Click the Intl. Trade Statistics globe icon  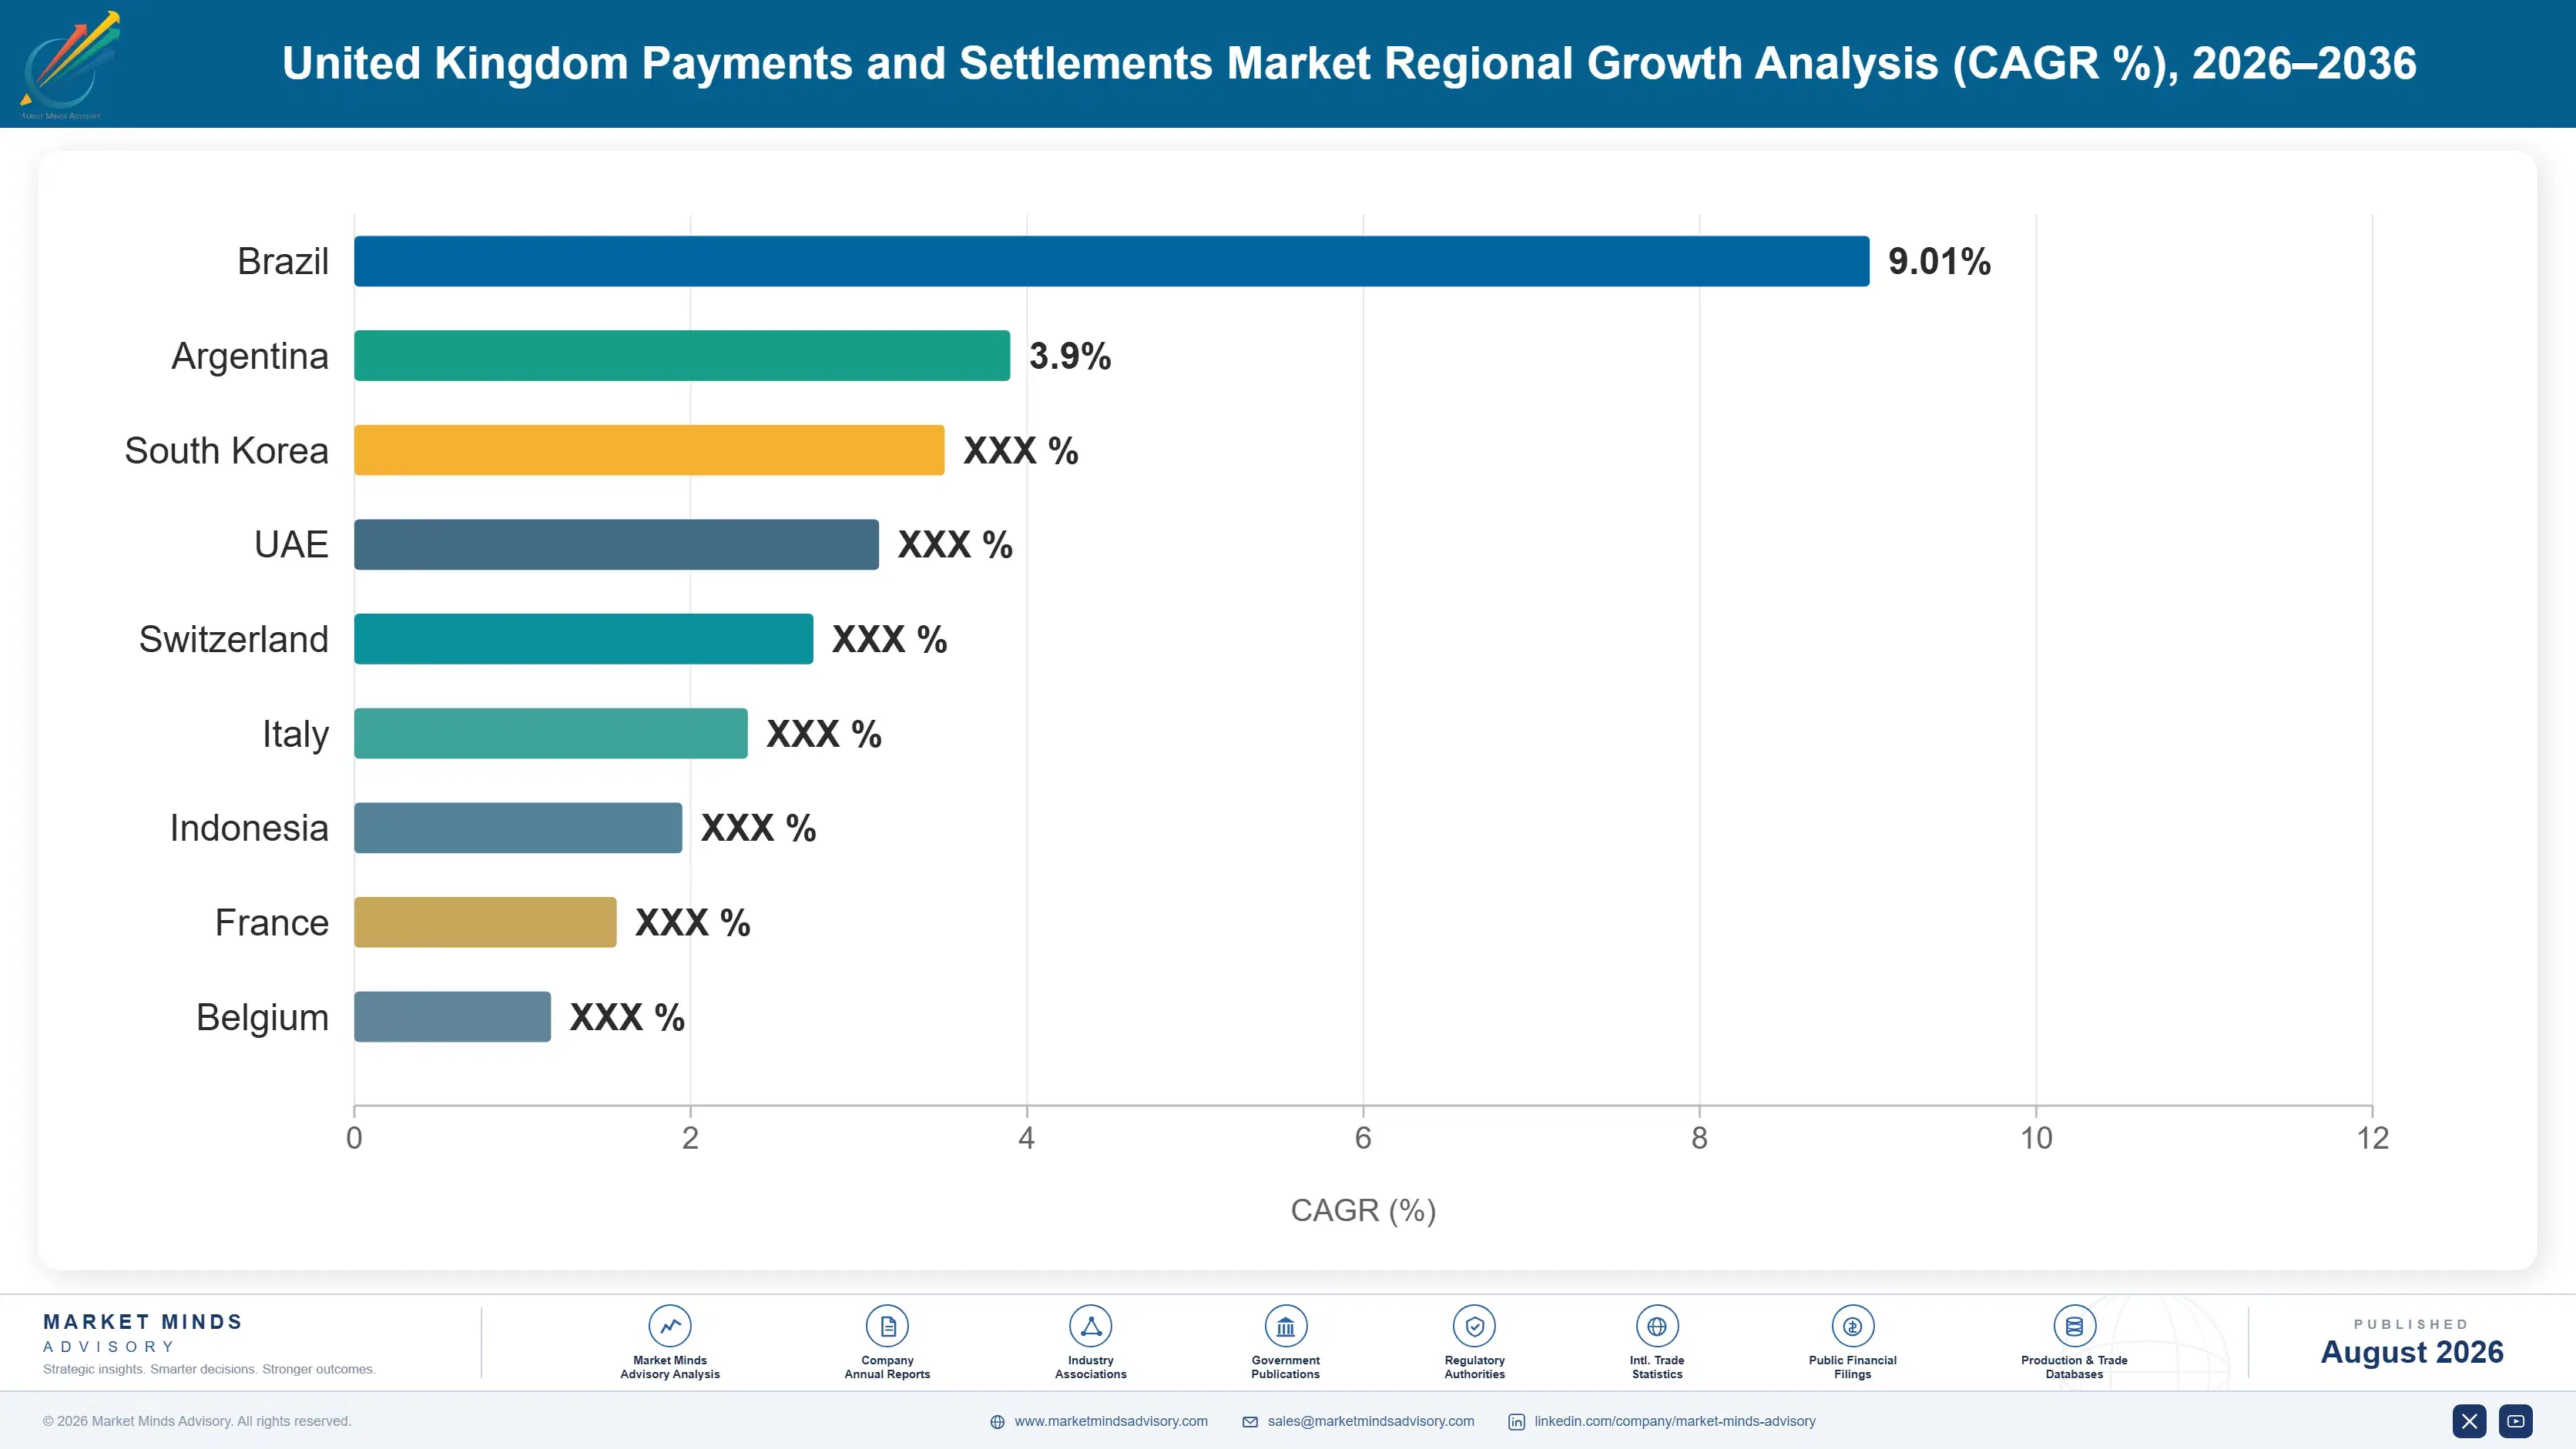coord(1657,1326)
